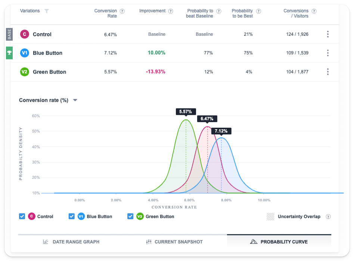354x261 pixels.
Task: Switch to the Current Snapshot tab
Action: pos(174,242)
